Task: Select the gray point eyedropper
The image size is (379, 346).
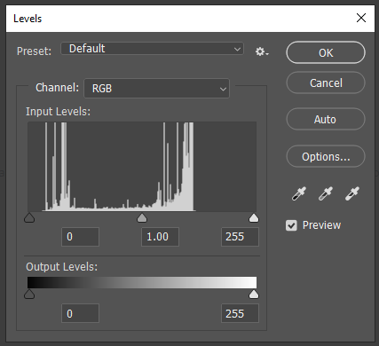Action: point(326,193)
